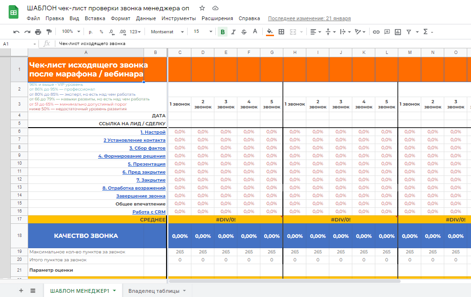The image size is (471, 297).
Task: Add a new sheet with plus icon
Action: click(21, 290)
